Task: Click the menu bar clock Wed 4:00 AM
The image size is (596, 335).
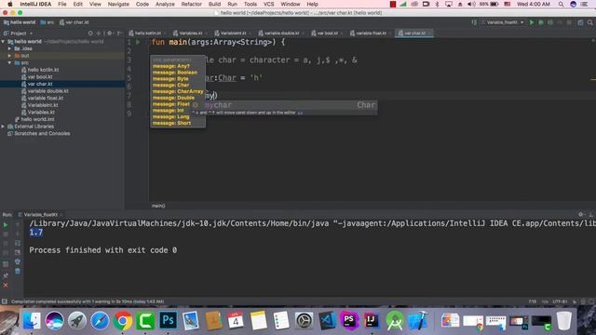Action: [x=534, y=4]
